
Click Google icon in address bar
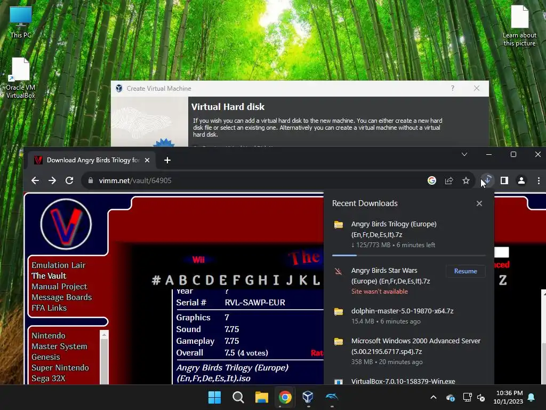[432, 180]
